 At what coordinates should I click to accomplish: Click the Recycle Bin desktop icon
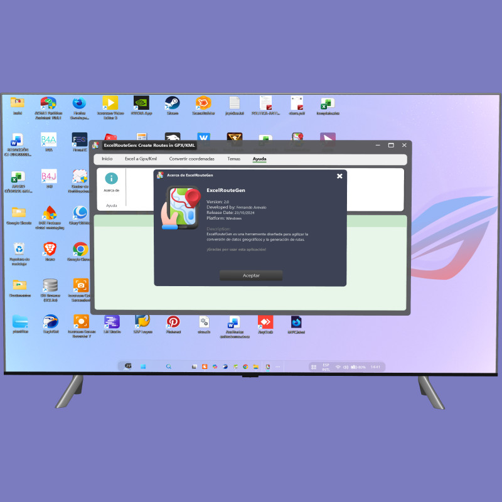(x=19, y=250)
